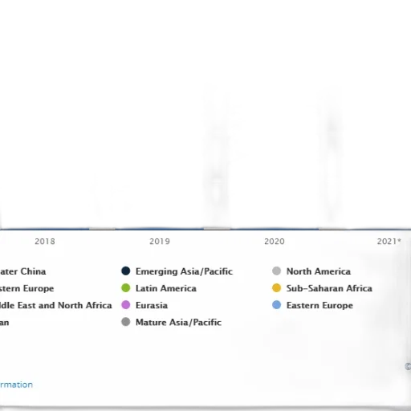Open the additional information link
The image size is (411, 411).
click(16, 385)
